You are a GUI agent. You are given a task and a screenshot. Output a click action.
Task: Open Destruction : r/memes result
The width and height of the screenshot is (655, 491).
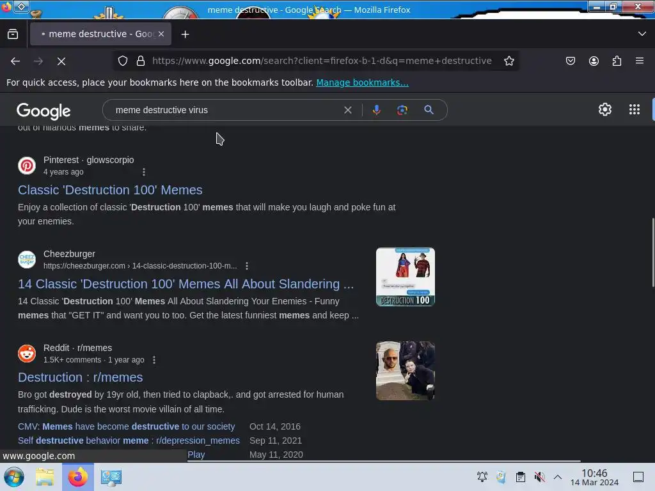80,377
